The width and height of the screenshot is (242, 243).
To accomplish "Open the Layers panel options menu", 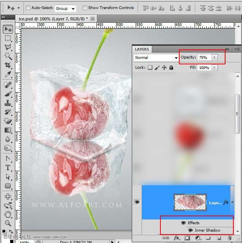I will [x=237, y=49].
